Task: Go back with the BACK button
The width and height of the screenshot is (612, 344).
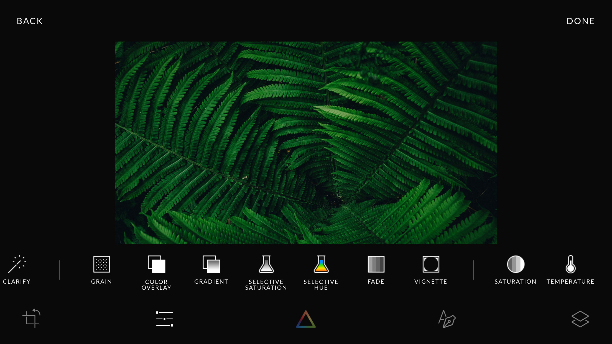Action: coord(30,21)
